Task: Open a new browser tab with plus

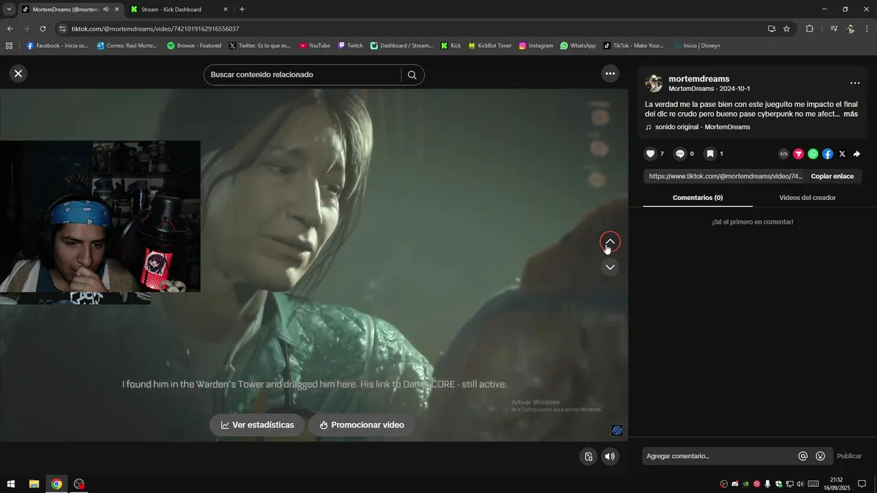Action: click(x=242, y=10)
